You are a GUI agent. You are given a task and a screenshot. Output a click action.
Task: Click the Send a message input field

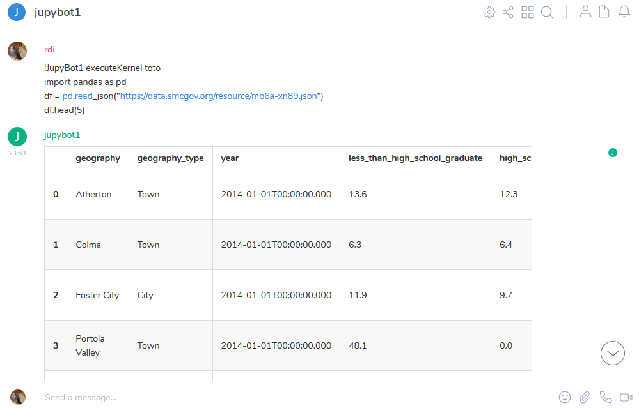pos(288,397)
